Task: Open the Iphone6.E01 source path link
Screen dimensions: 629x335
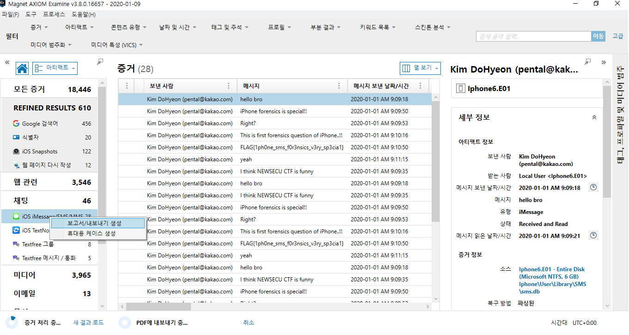Action: [552, 280]
